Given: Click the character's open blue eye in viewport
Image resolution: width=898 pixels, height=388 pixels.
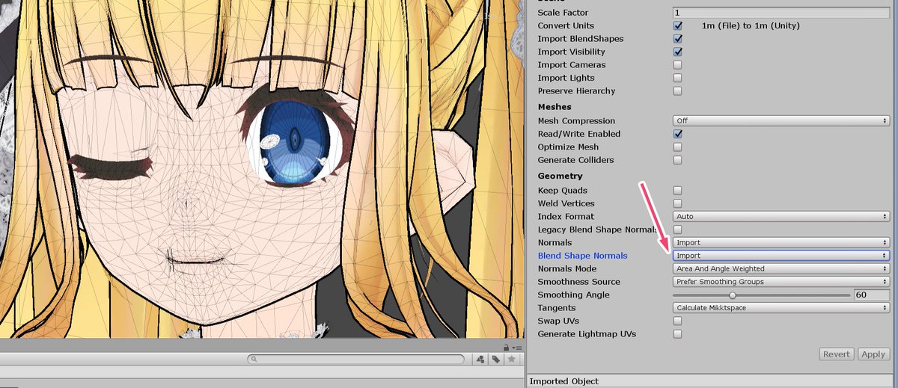Looking at the screenshot, I should point(295,141).
